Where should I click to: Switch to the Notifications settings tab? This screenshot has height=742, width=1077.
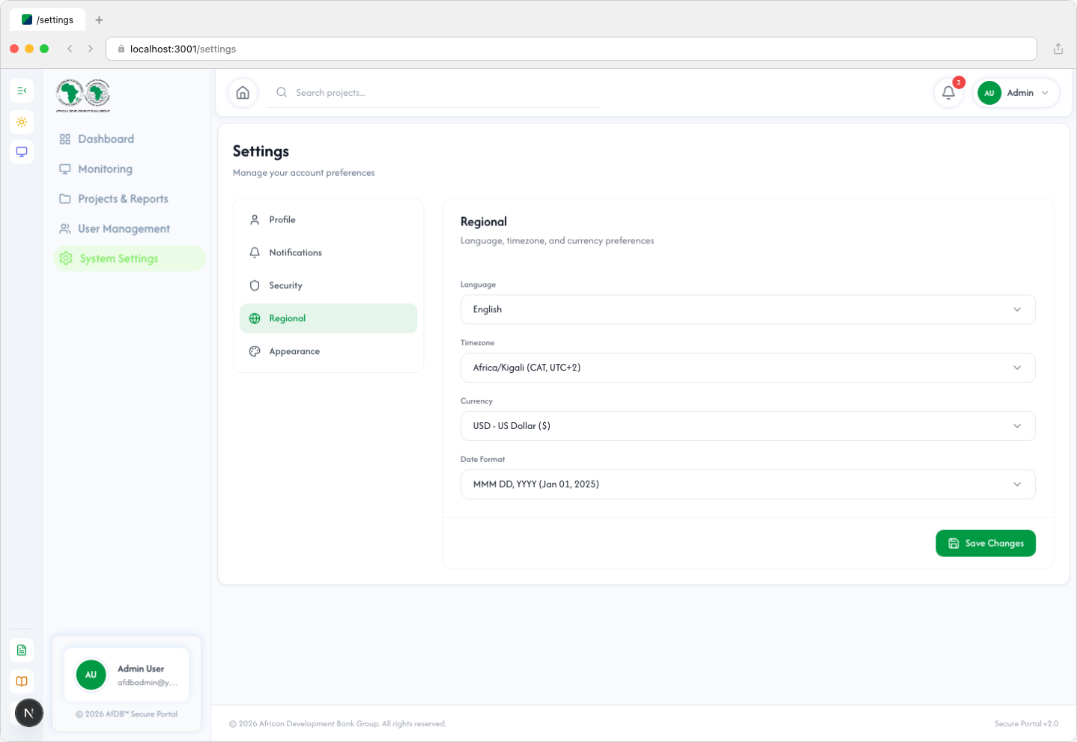click(328, 253)
